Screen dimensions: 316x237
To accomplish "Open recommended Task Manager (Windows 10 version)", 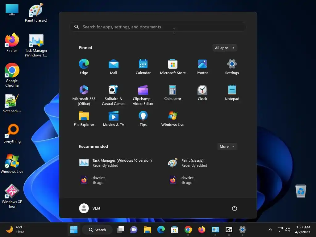I will (116, 163).
